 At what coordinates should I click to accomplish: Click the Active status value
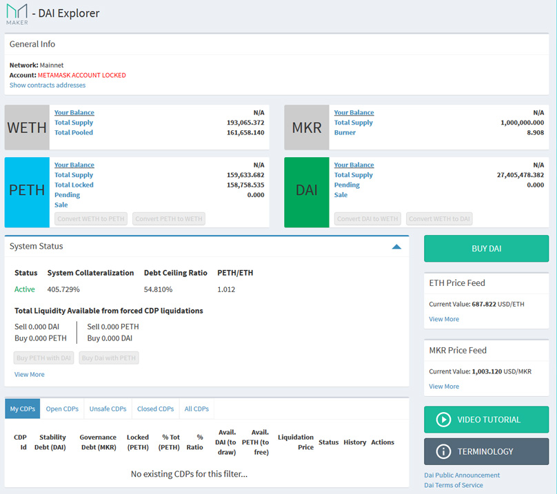click(25, 289)
